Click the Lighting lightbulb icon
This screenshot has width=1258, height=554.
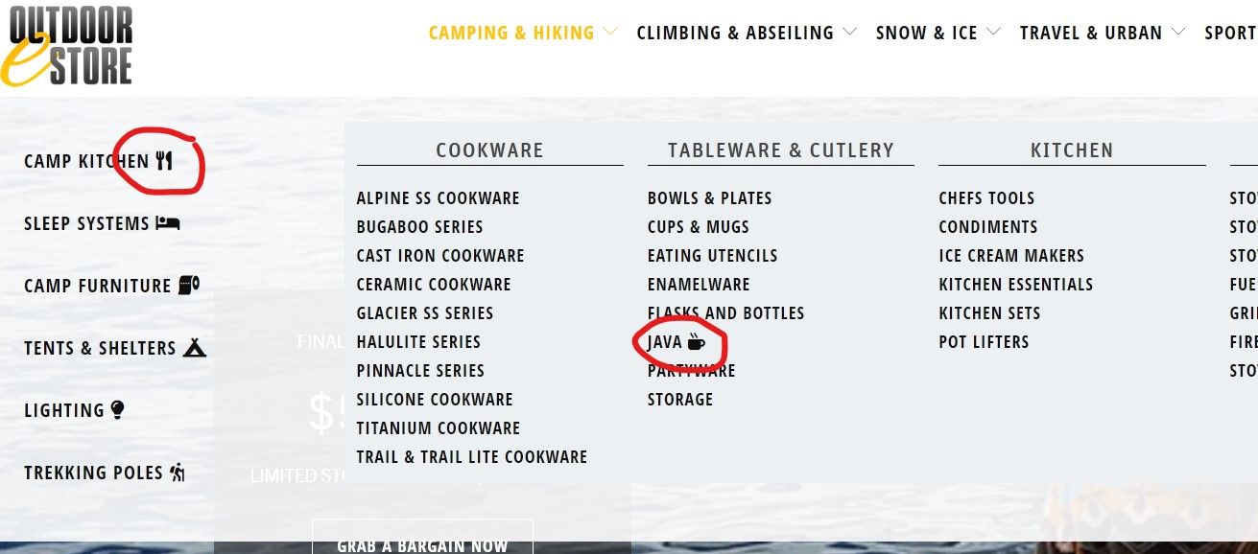click(118, 410)
